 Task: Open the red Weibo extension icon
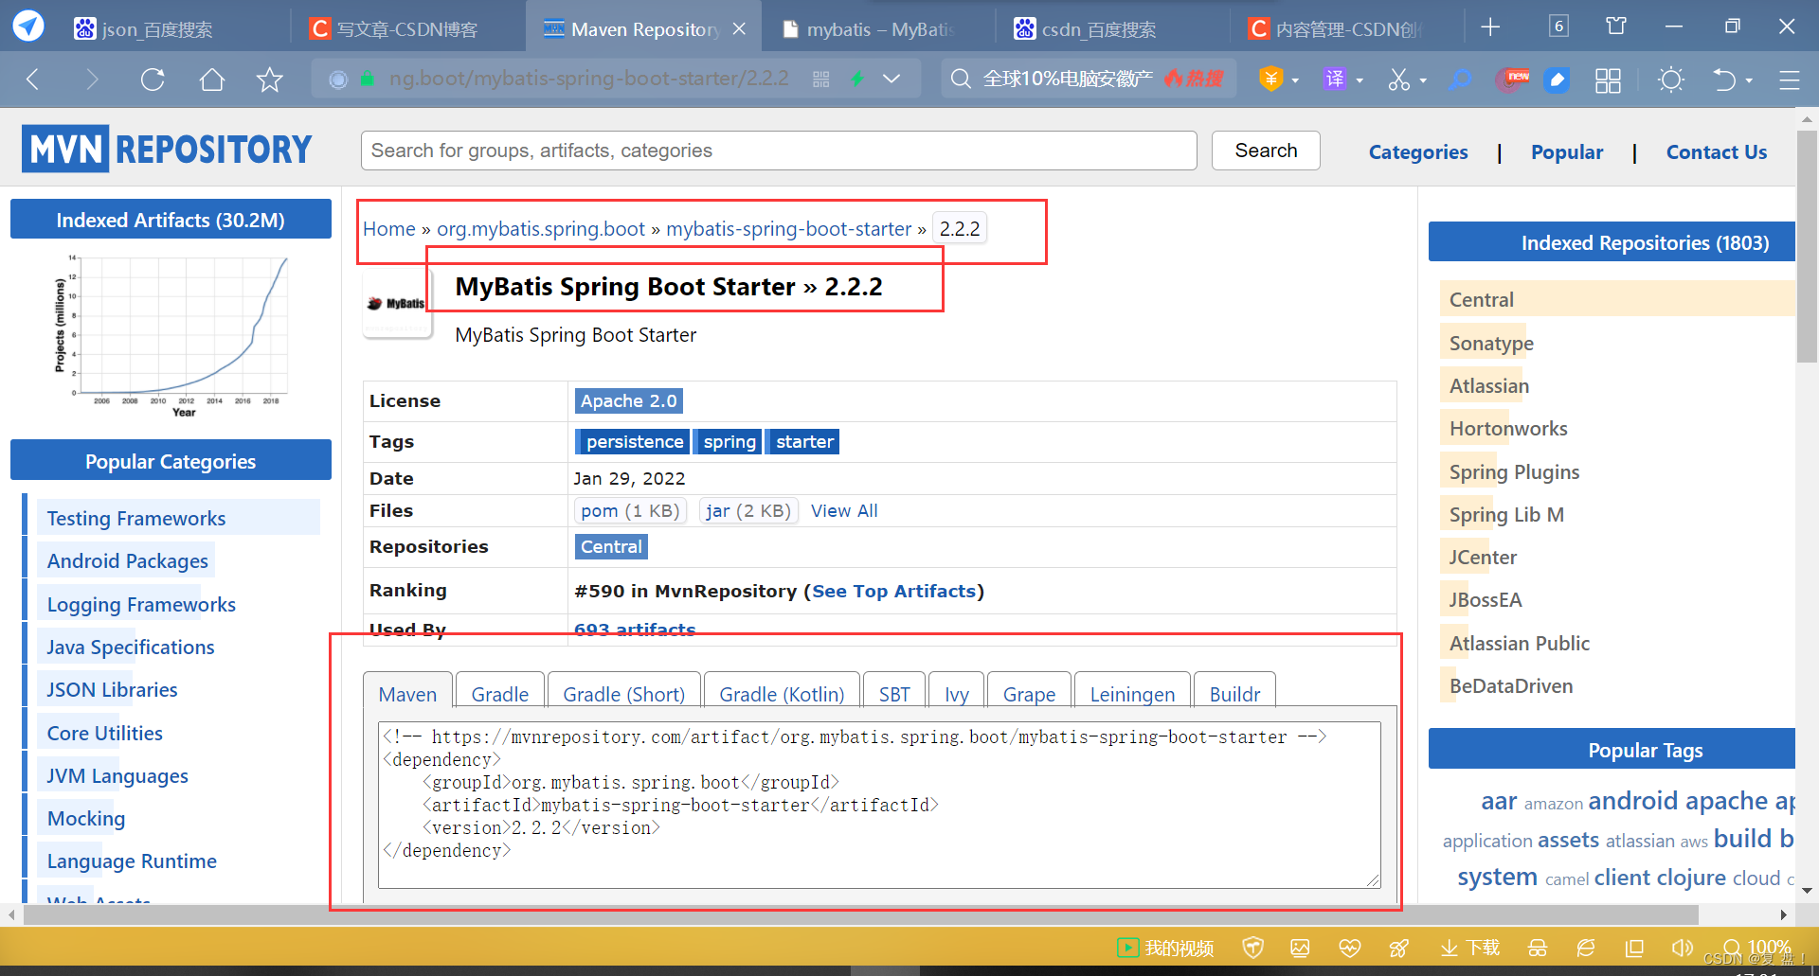(1511, 79)
